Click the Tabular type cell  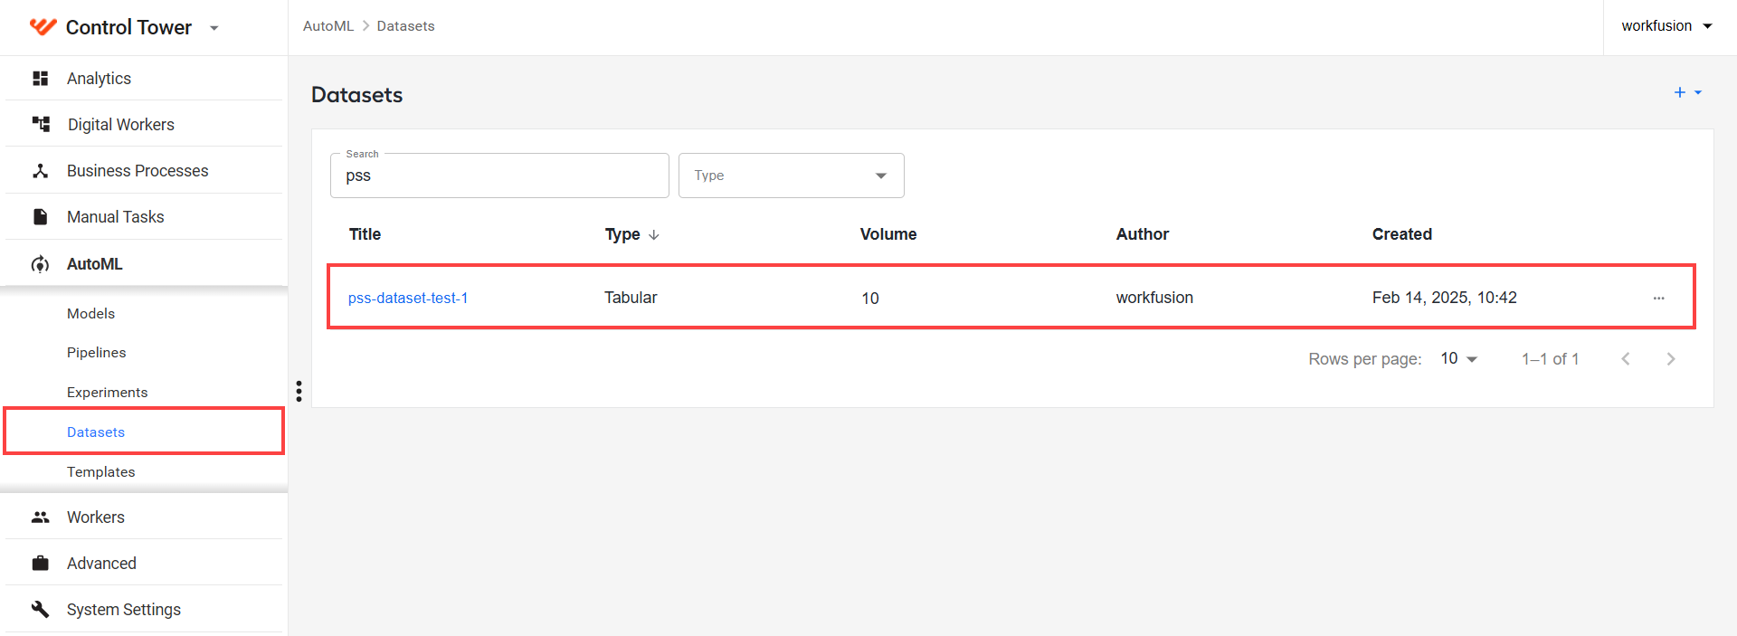pos(631,298)
